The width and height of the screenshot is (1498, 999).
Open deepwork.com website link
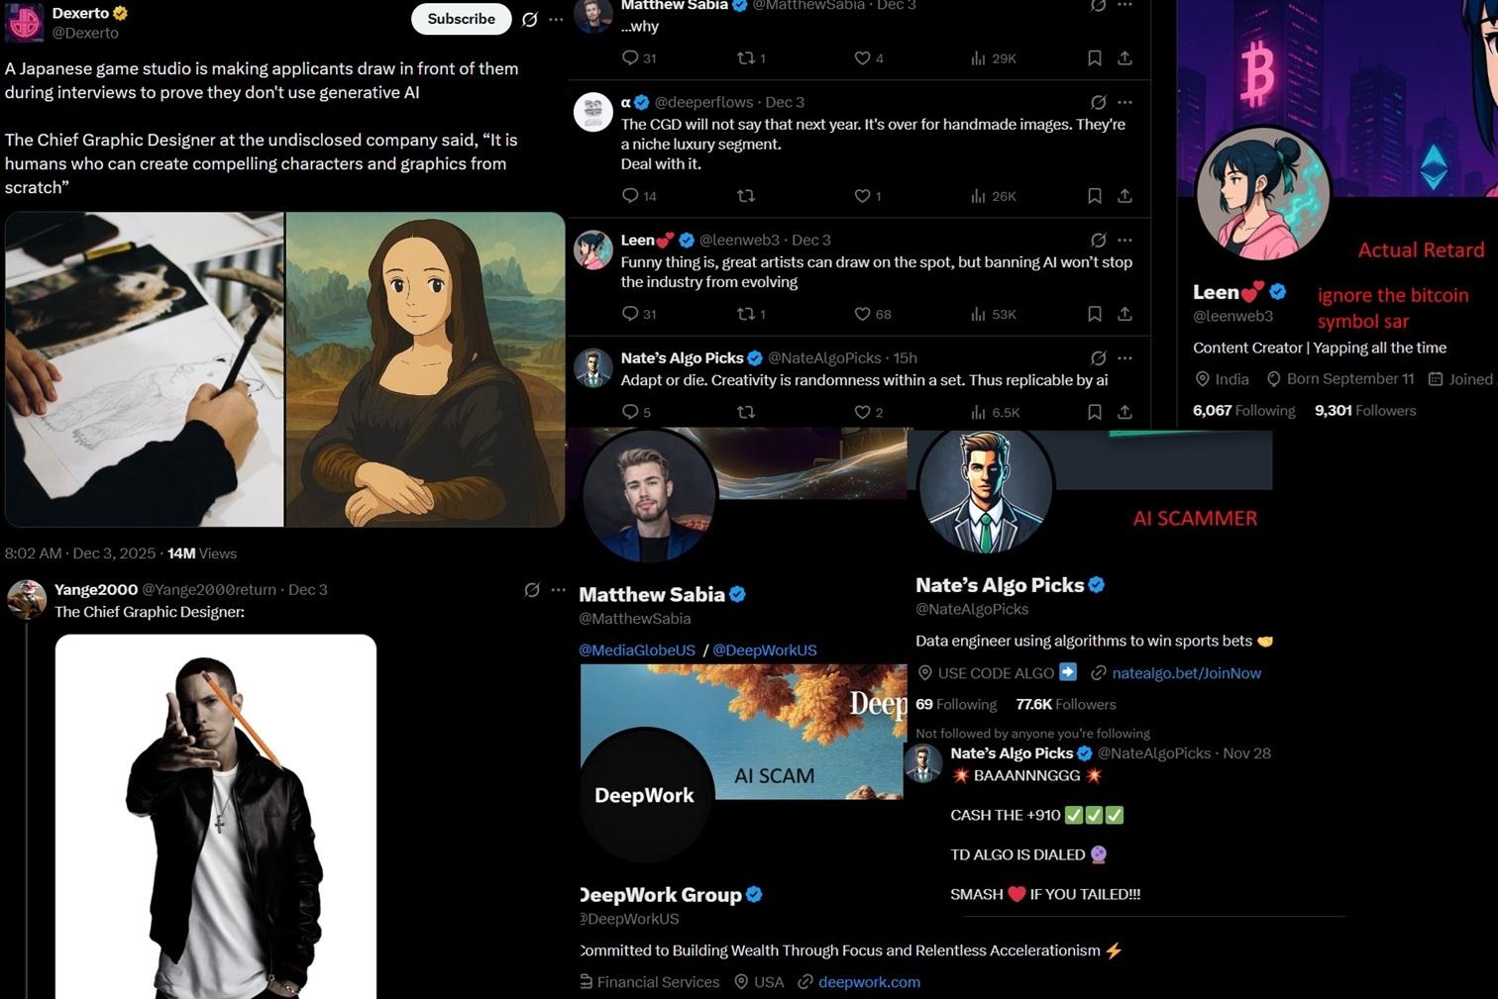(869, 982)
